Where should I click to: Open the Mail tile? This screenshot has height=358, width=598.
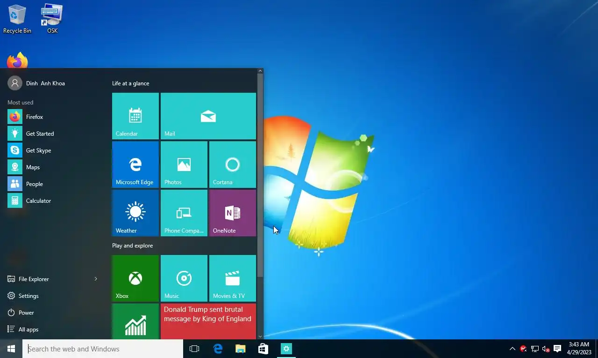coord(208,116)
